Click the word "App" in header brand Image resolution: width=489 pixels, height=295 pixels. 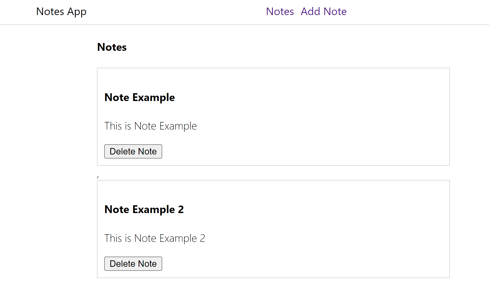coord(77,12)
